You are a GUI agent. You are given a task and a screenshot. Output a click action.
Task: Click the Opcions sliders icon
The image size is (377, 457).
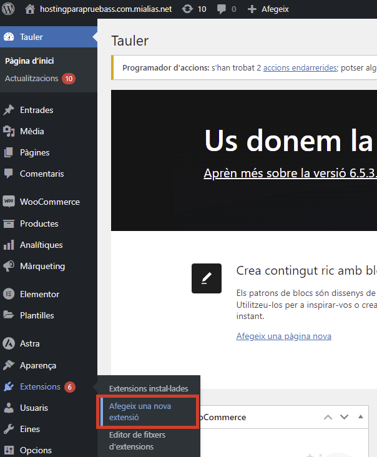coord(9,450)
